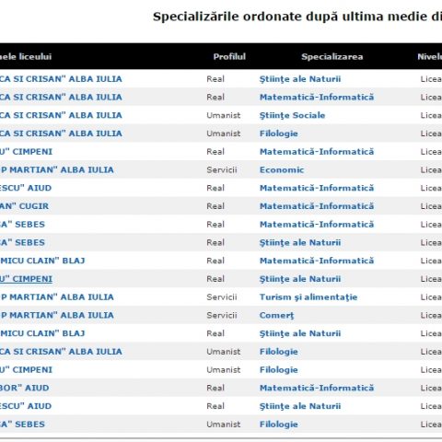
Task: Open the Ştiinţe Sociale specialization link
Action: pyautogui.click(x=292, y=115)
